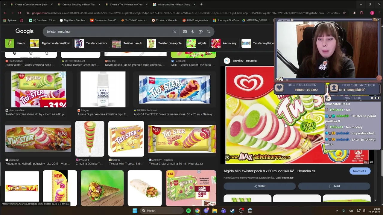Open the Nightbot Dashboard bookmark
The image size is (383, 215).
(x=73, y=20)
